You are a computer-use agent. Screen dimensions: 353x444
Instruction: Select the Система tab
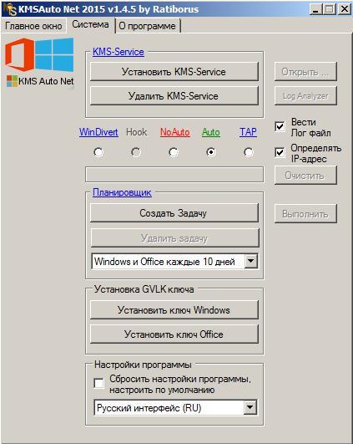[x=90, y=24]
